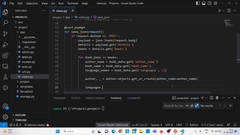This screenshot has width=240, height=135.
Task: Open Run and Debug view
Action: (5, 45)
